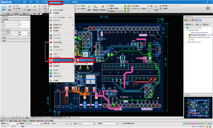Click the コピー(連続) continuous copy tool
The image size is (213, 128).
pos(27,8)
